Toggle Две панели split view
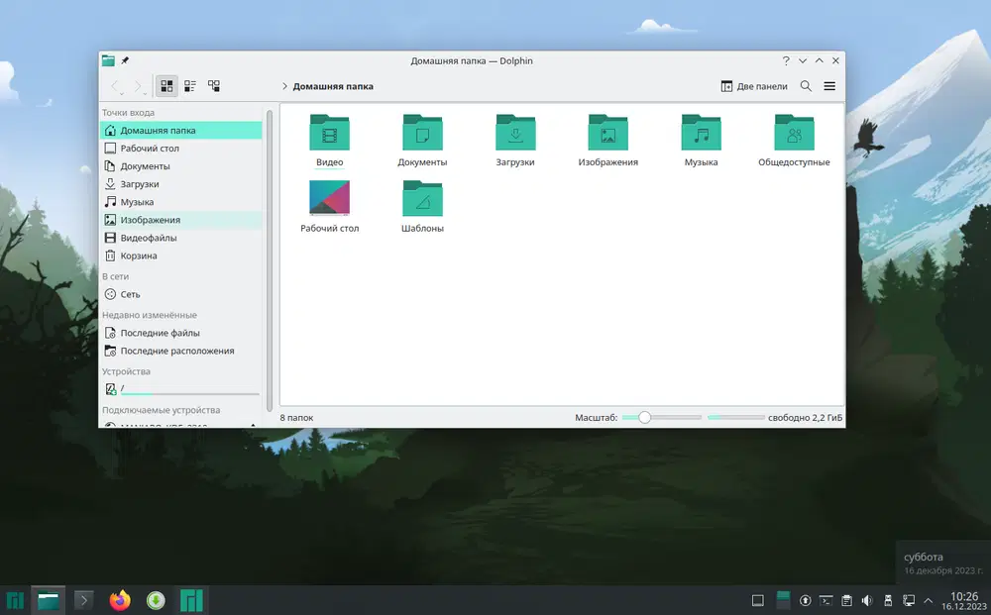Image resolution: width=991 pixels, height=615 pixels. click(x=754, y=86)
